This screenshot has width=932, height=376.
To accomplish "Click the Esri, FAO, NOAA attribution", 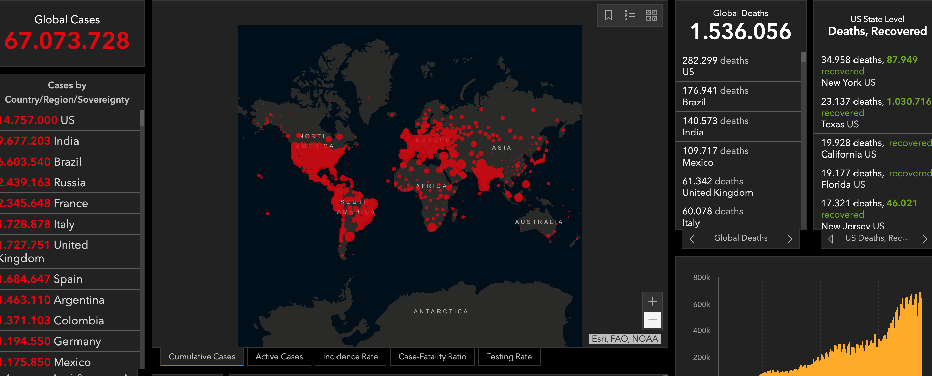I will pyautogui.click(x=624, y=339).
